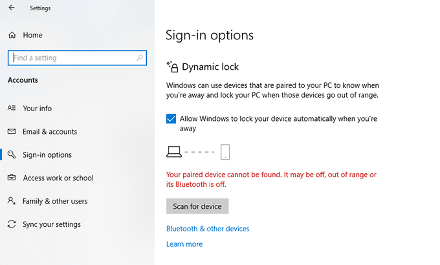
Task: Click the phone device icon
Action: click(225, 153)
